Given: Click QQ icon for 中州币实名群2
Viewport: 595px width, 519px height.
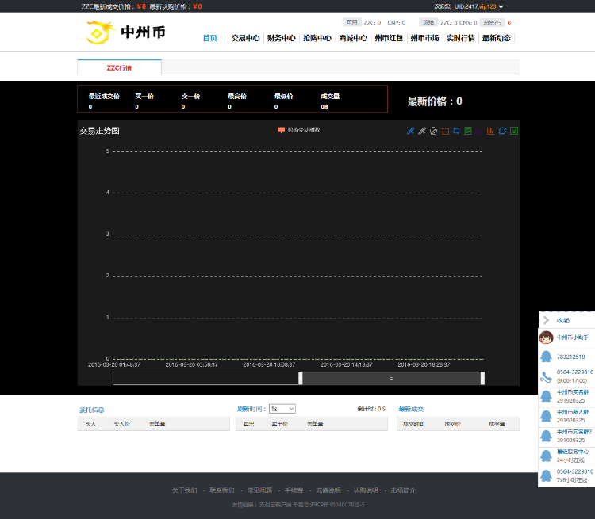Looking at the screenshot, I should [x=546, y=436].
